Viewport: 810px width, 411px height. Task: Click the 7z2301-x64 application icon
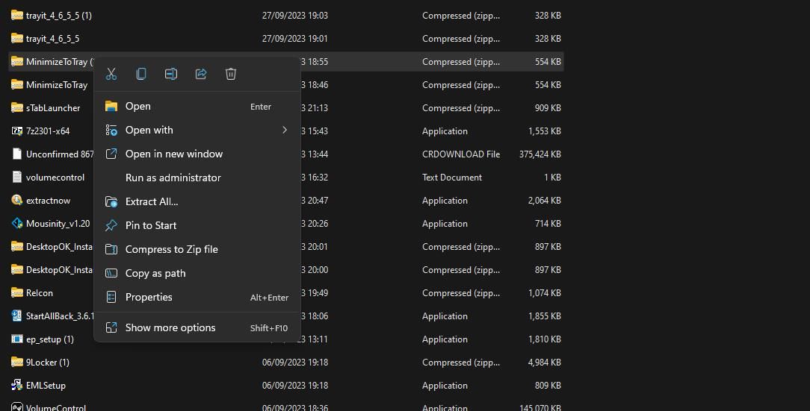click(17, 131)
